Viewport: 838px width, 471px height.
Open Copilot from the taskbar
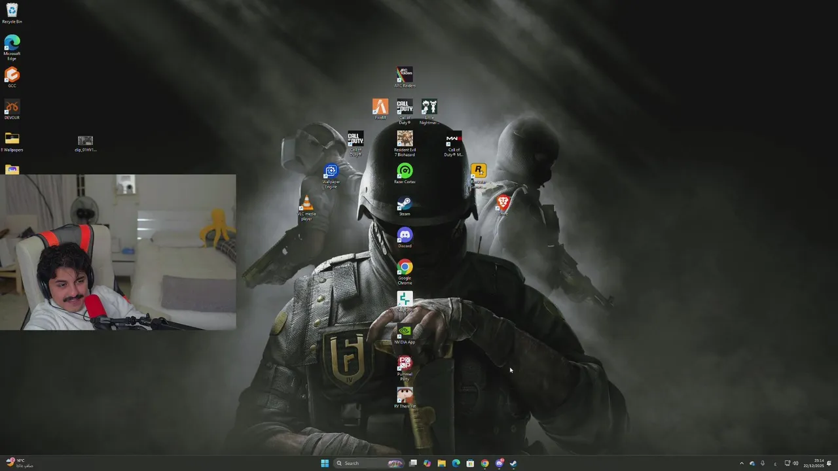[x=427, y=463]
